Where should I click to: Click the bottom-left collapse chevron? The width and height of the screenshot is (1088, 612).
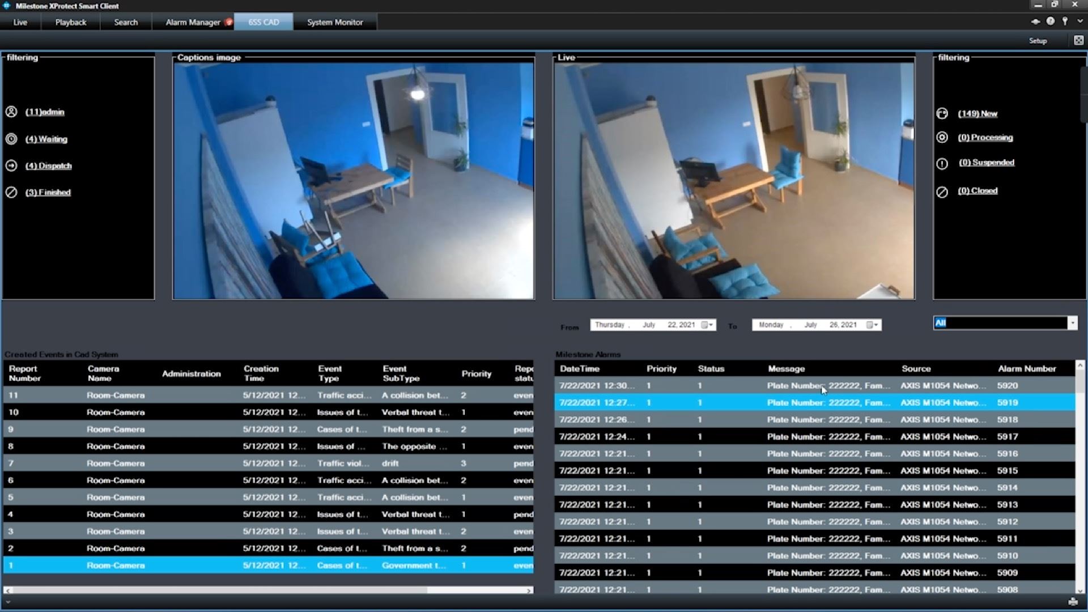(8, 602)
